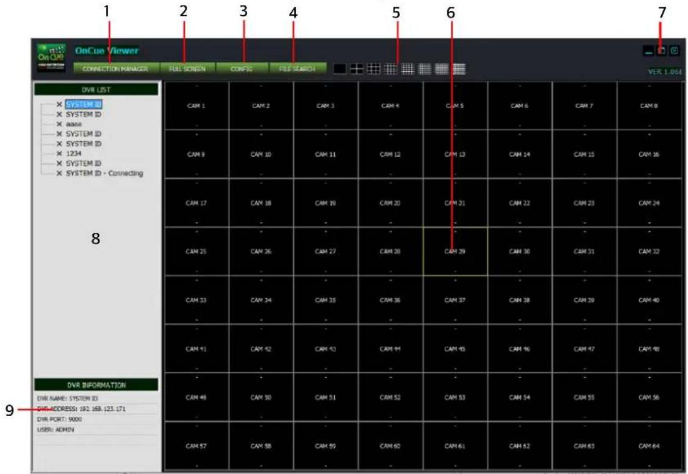This screenshot has width=688, height=474.
Task: Maximize the OnCue Viewer window
Action: [x=662, y=51]
